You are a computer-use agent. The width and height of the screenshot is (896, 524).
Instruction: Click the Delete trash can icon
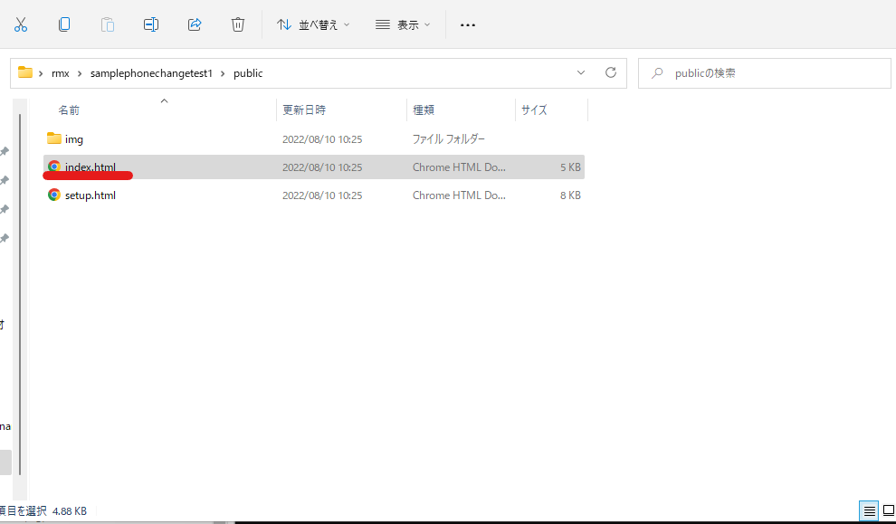pyautogui.click(x=238, y=24)
